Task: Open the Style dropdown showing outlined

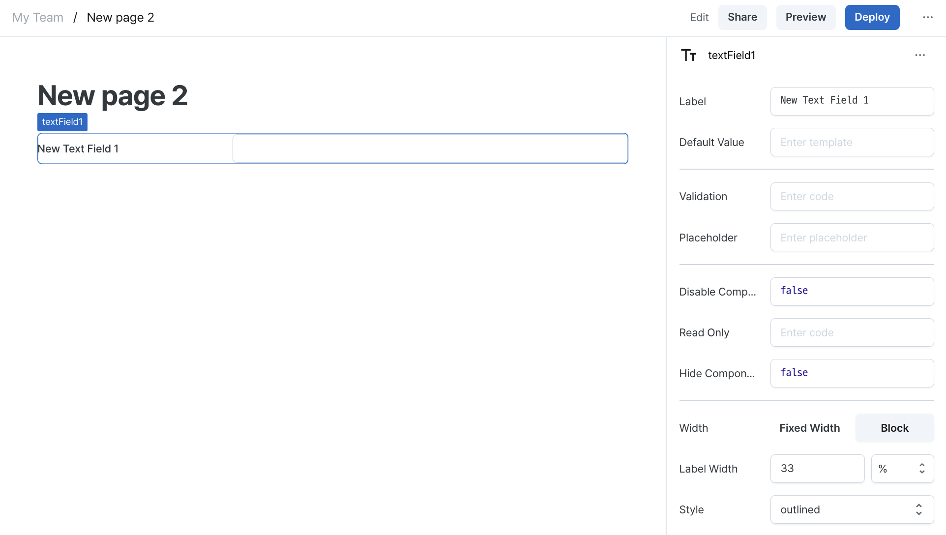Action: click(852, 509)
